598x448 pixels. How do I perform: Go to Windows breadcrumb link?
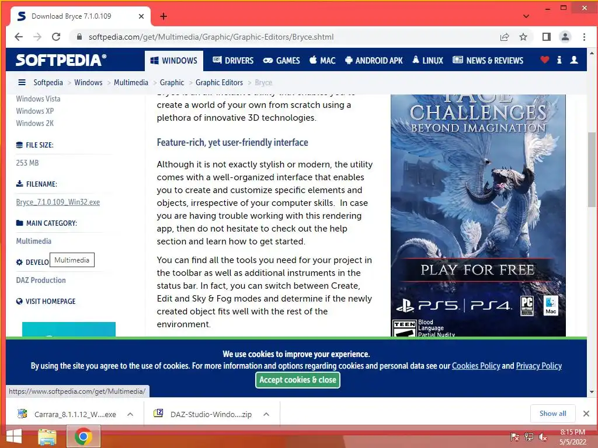click(x=88, y=82)
